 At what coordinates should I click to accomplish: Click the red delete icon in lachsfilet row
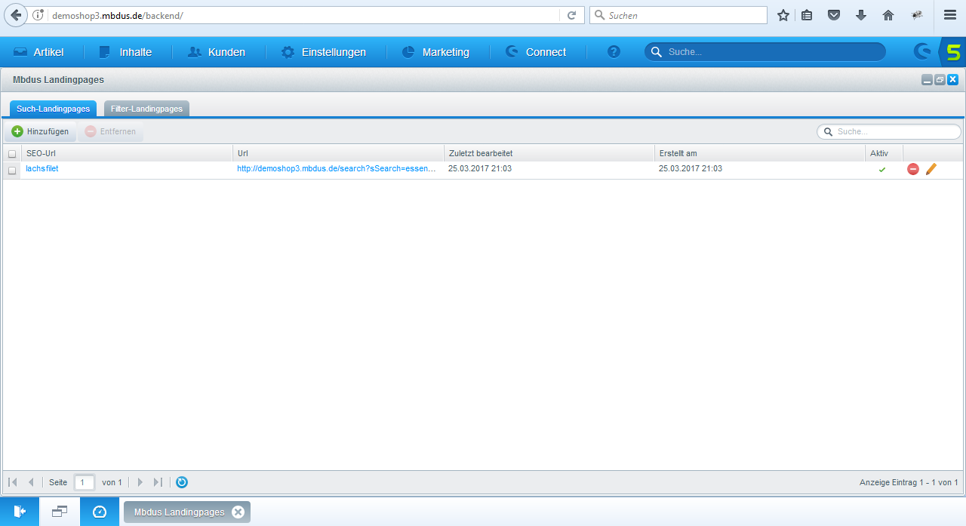[912, 169]
